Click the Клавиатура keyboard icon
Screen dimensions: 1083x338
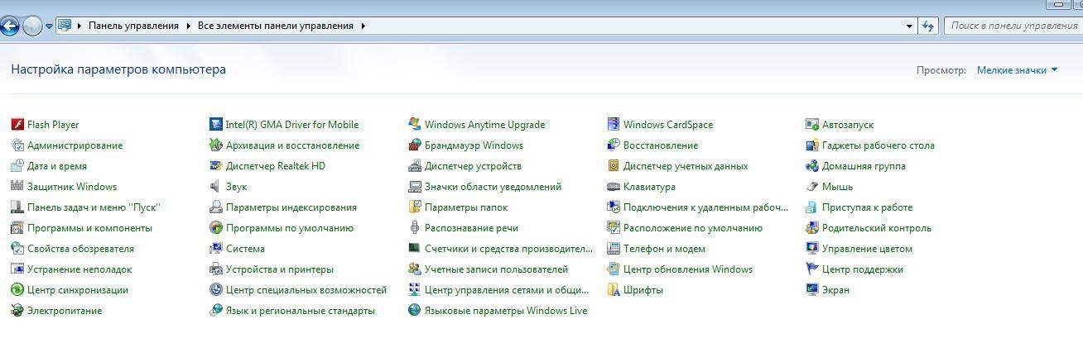(614, 187)
